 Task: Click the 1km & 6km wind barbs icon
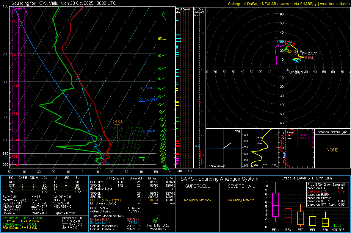pos(156,219)
